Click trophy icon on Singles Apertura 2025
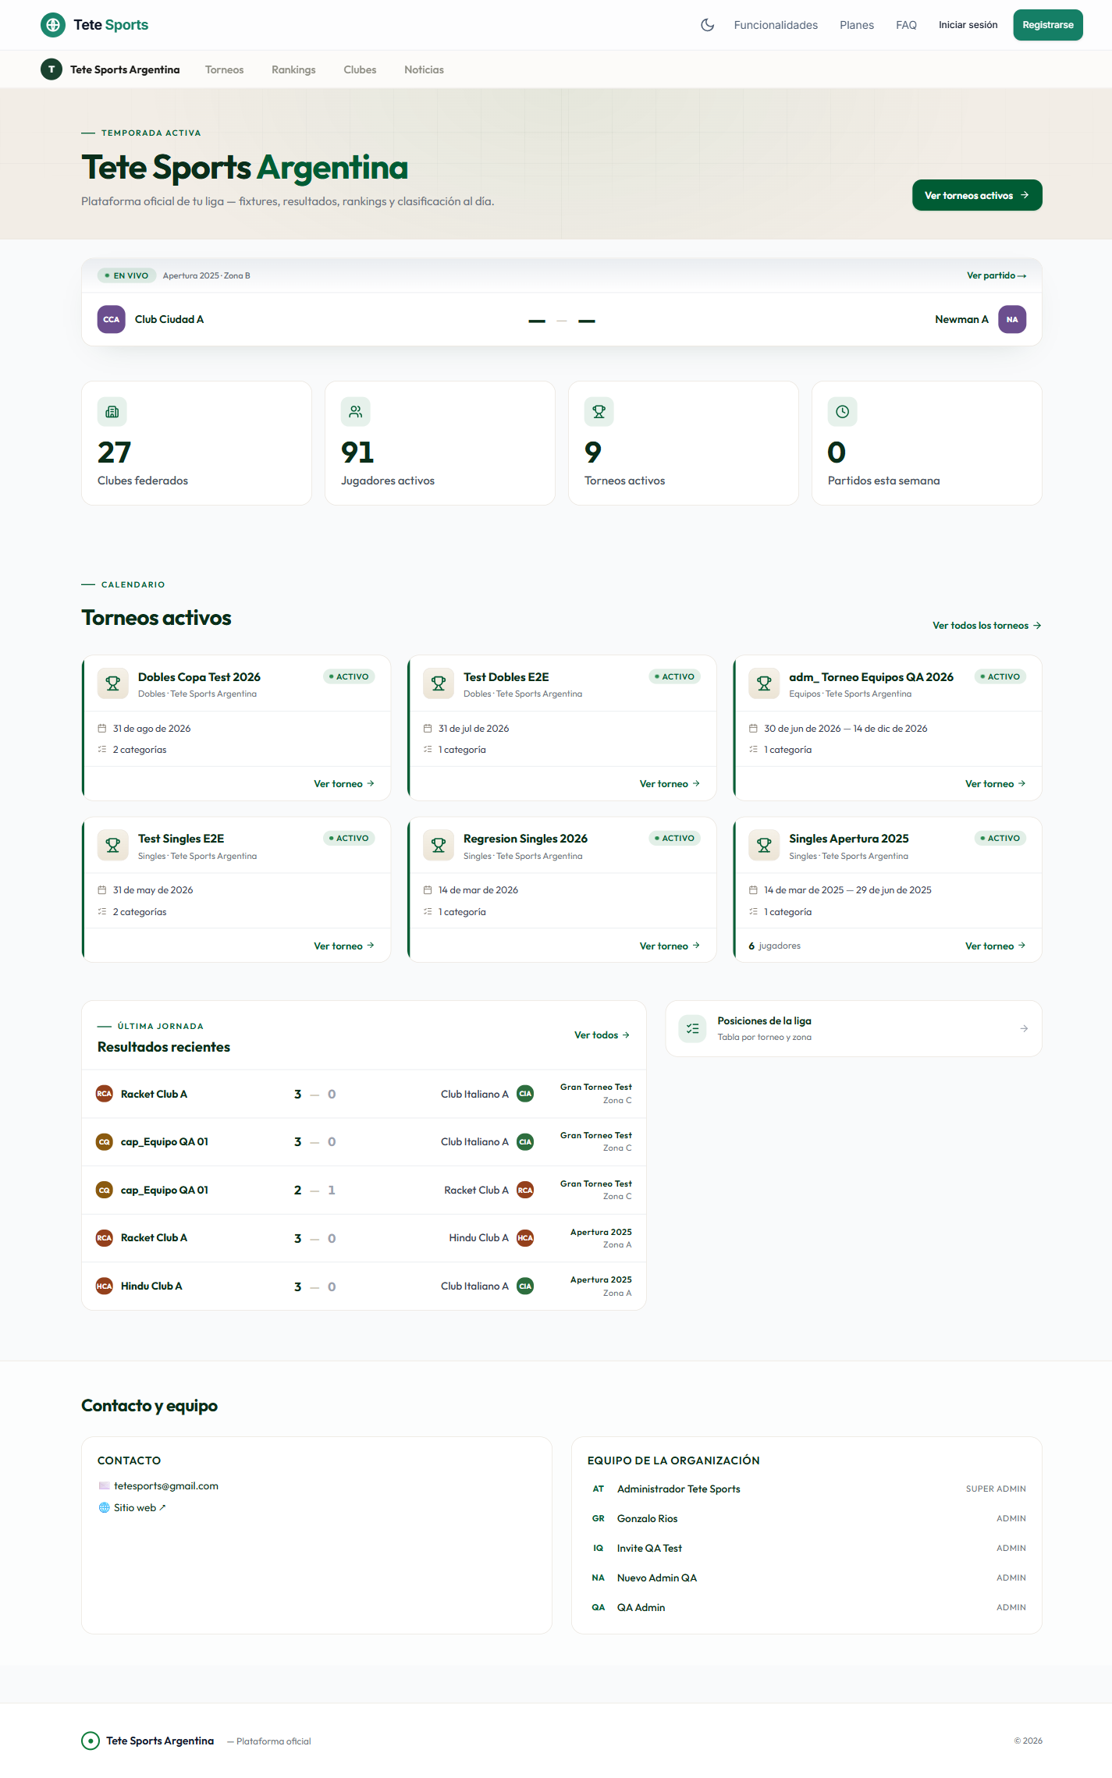This screenshot has width=1112, height=1778. (x=764, y=846)
